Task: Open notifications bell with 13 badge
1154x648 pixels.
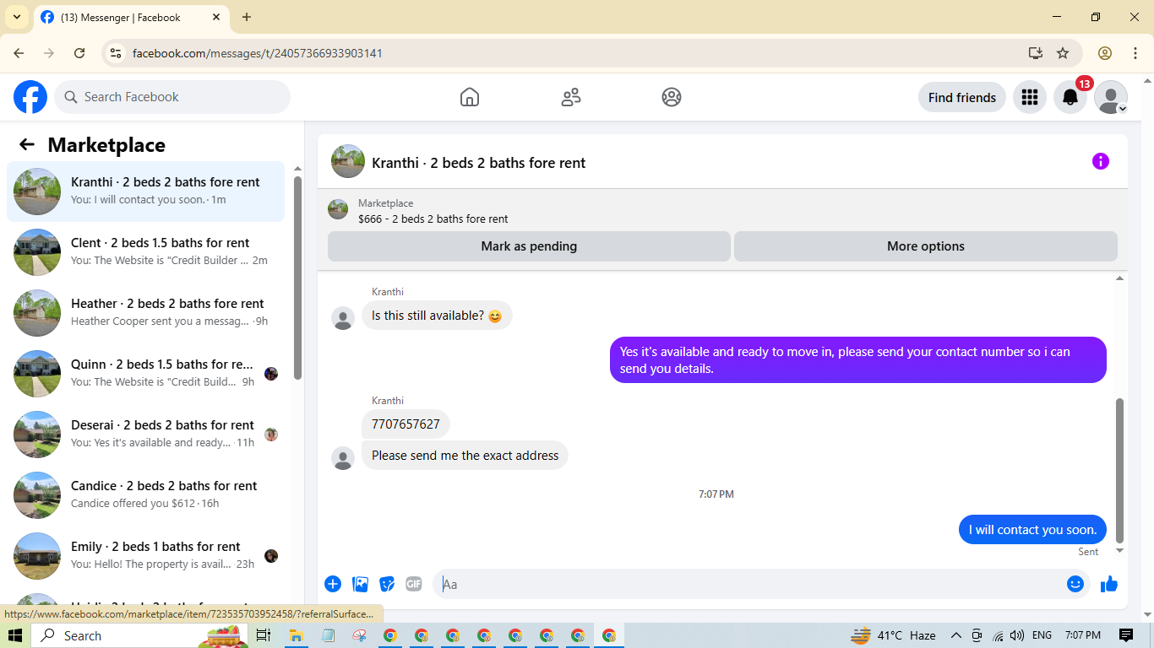Action: [x=1070, y=97]
